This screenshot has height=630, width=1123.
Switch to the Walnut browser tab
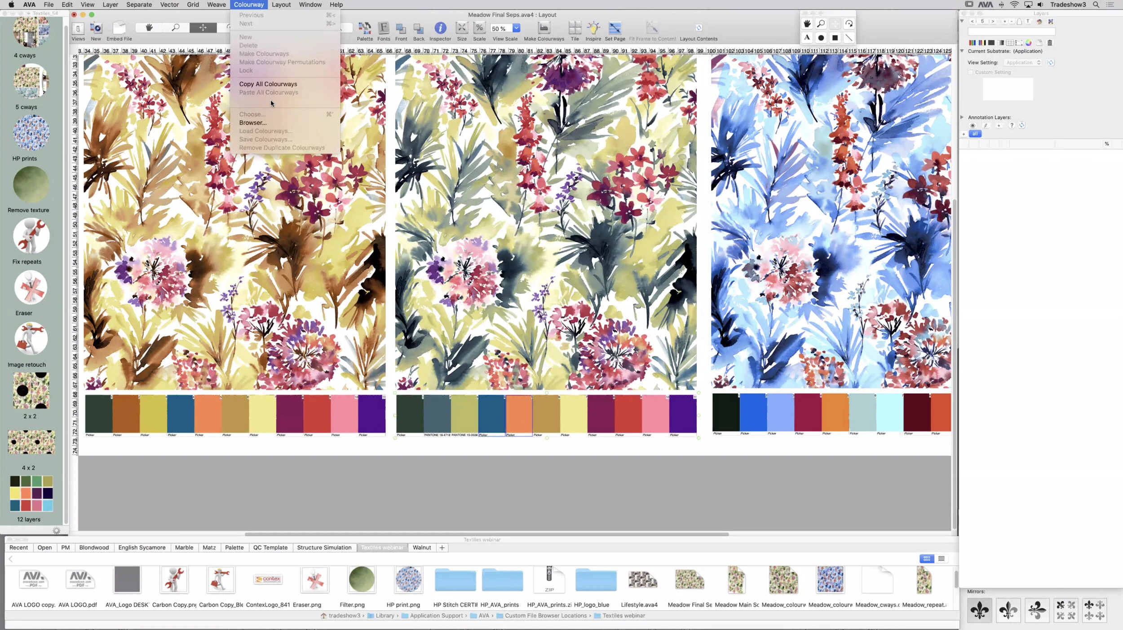point(422,548)
